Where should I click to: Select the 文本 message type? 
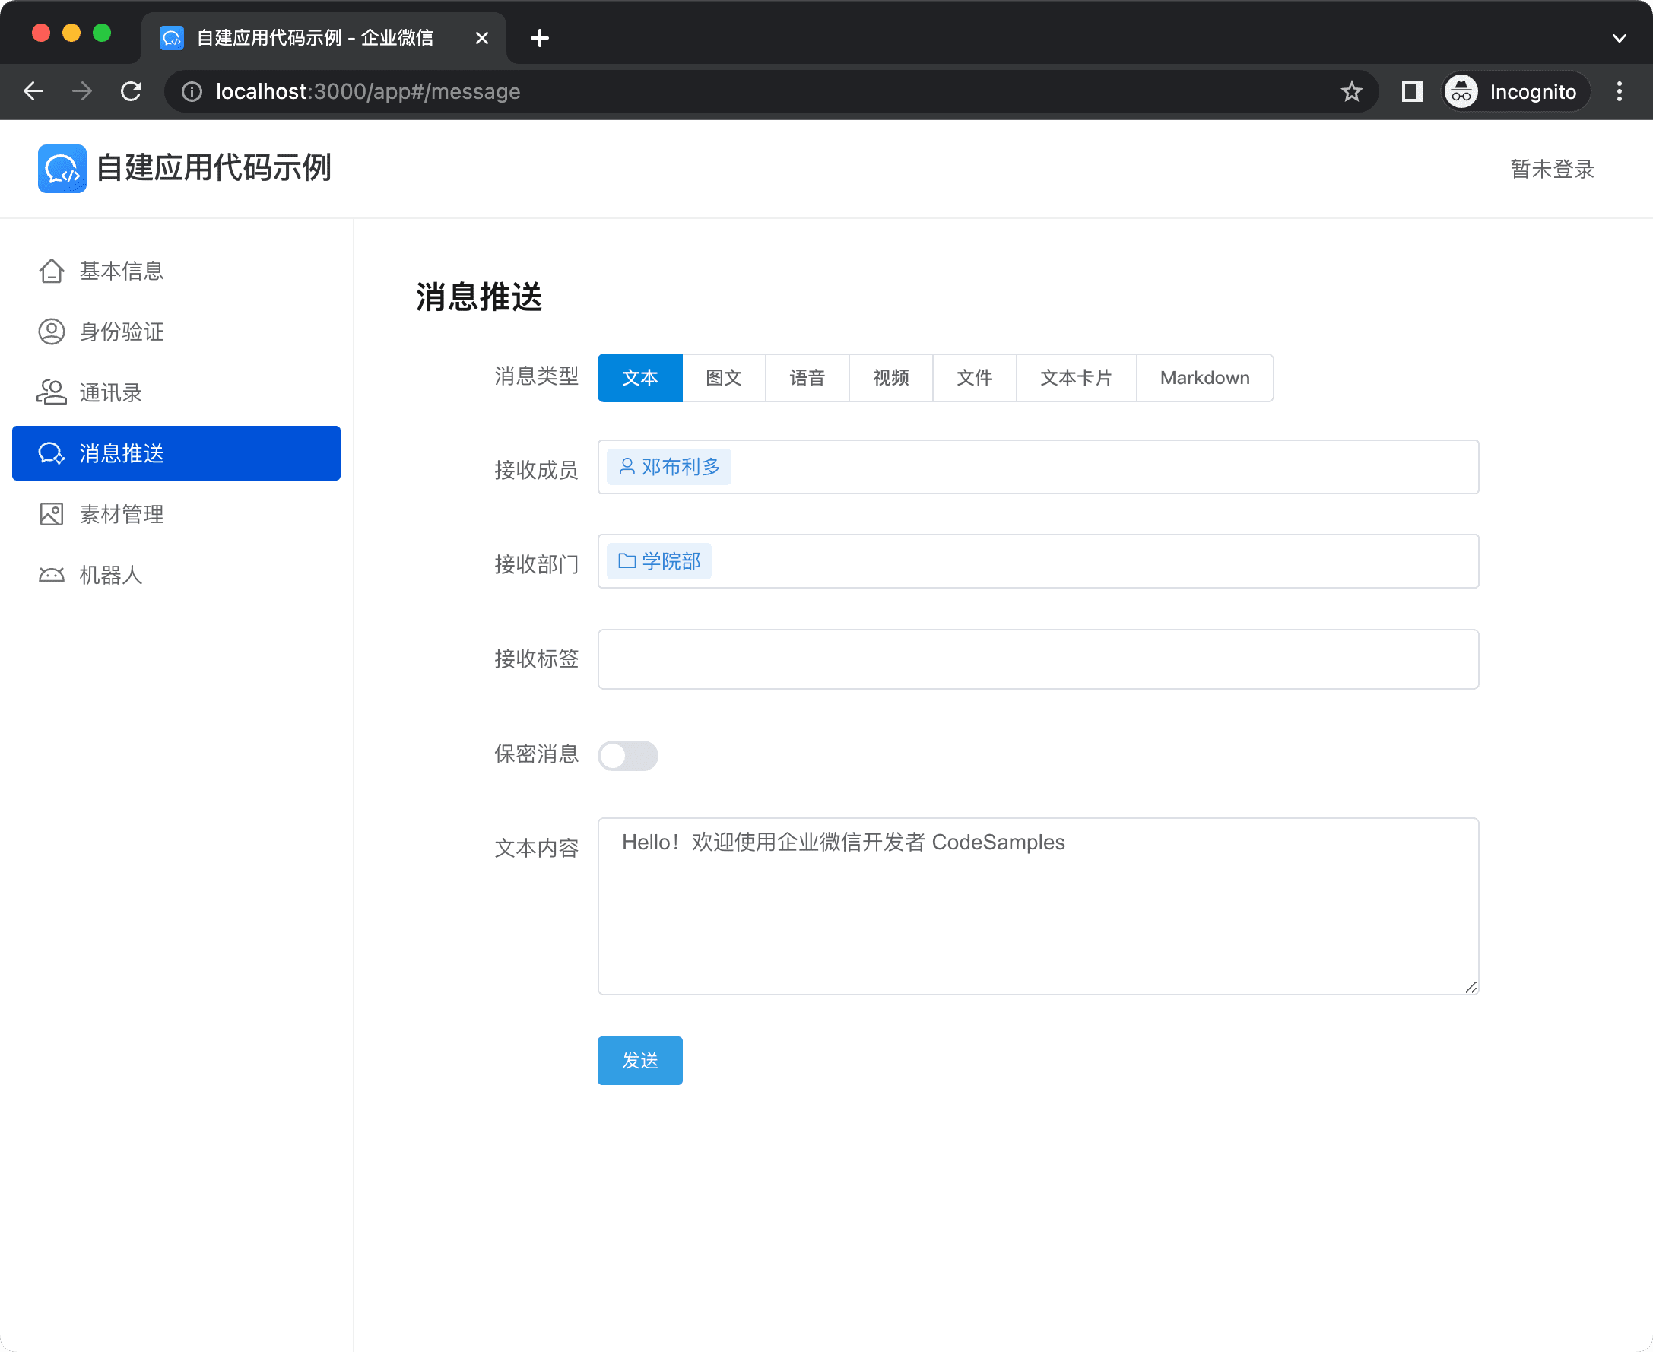[x=640, y=378]
